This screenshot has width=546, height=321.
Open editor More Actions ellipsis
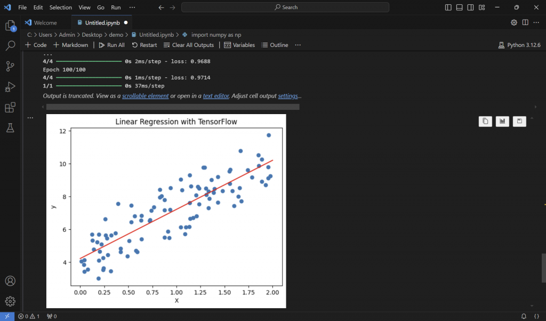(x=536, y=22)
